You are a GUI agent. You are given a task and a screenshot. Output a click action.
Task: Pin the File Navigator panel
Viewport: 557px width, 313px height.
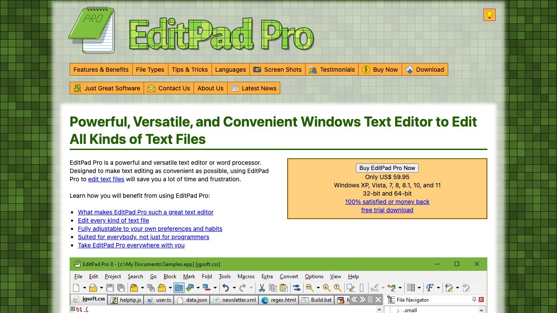(x=474, y=300)
